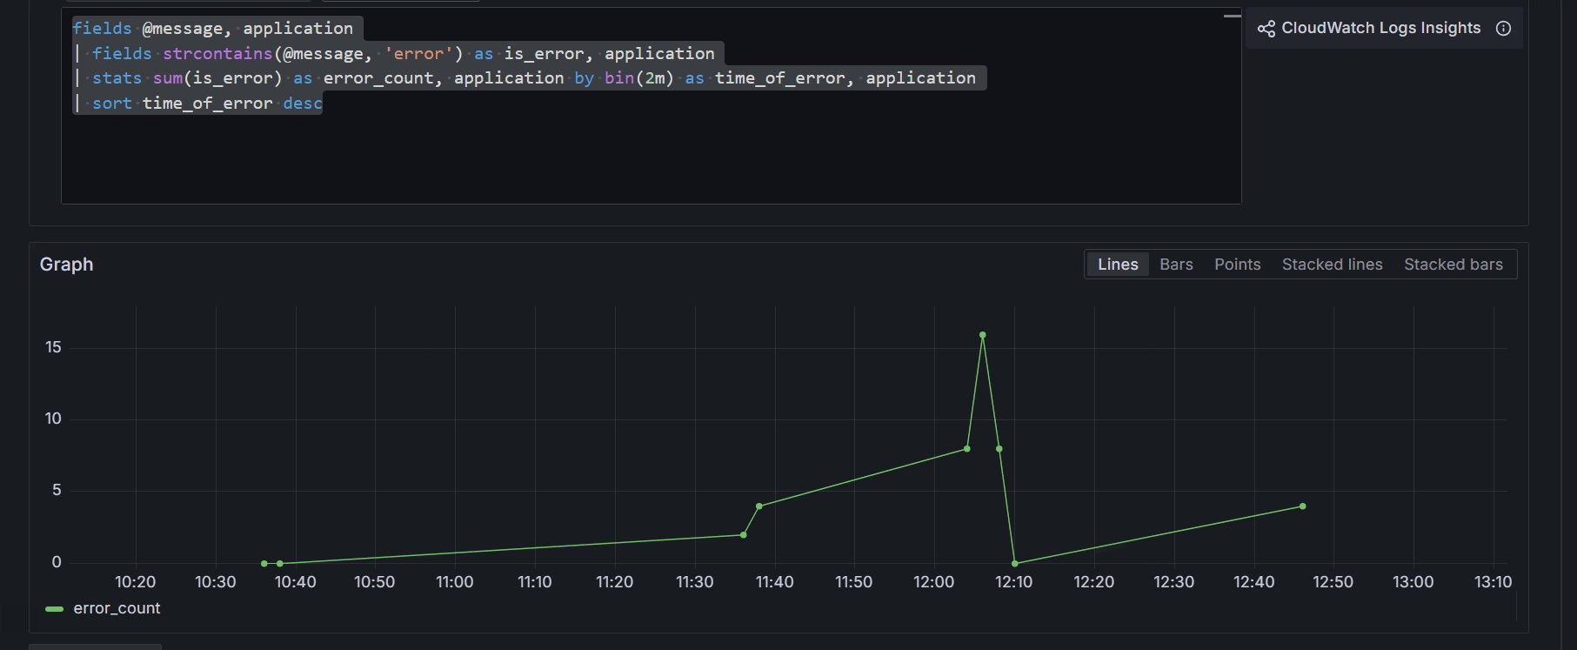Click the y-axis label 15
This screenshot has height=650, width=1577.
tap(53, 347)
